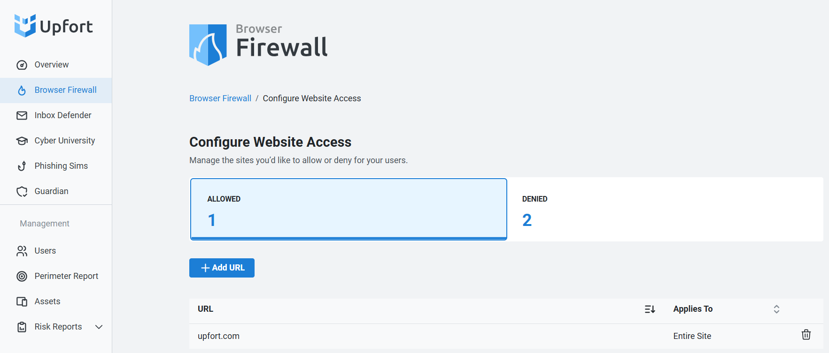Switch to the DENIED tab

coord(666,209)
